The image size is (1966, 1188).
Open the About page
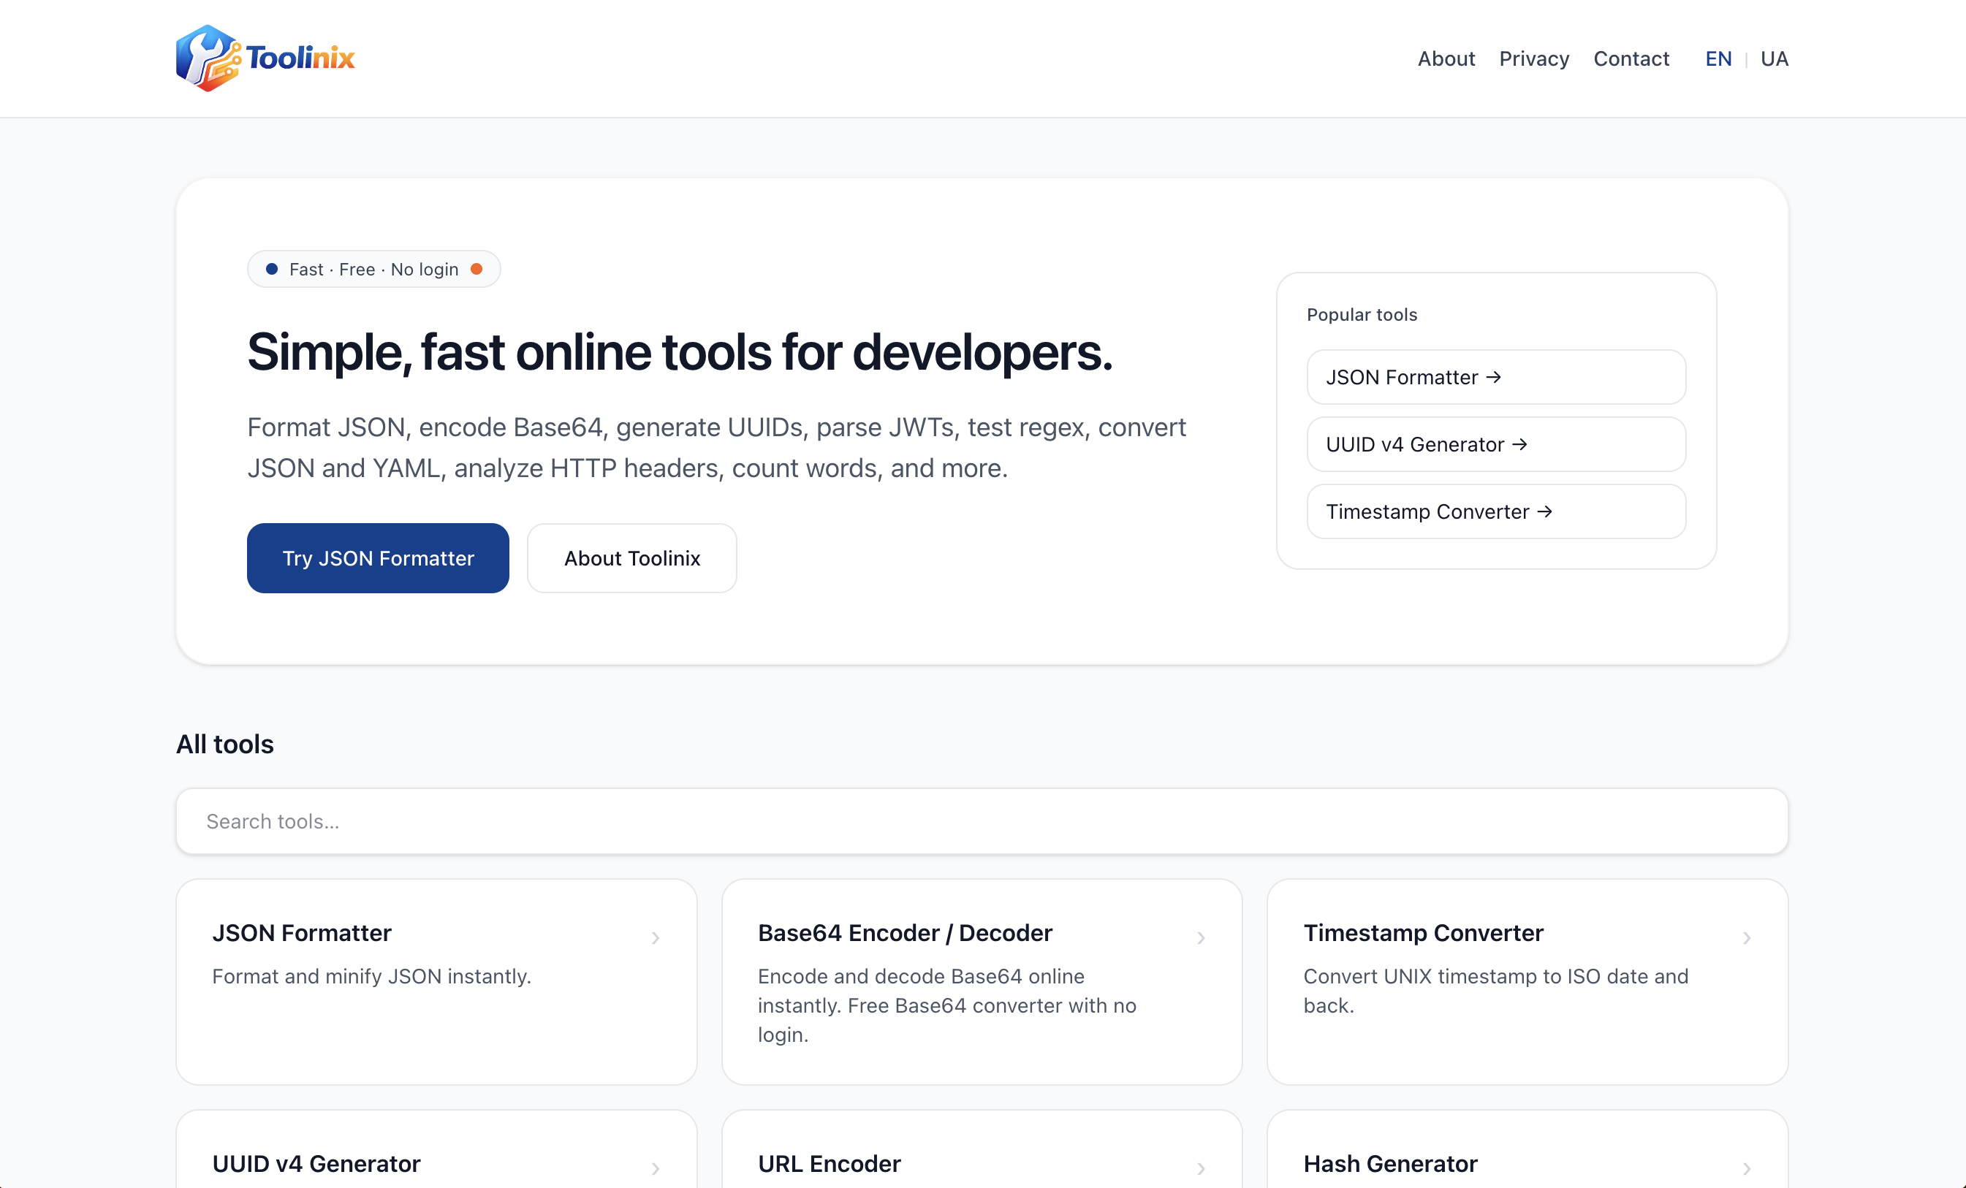click(x=1446, y=58)
